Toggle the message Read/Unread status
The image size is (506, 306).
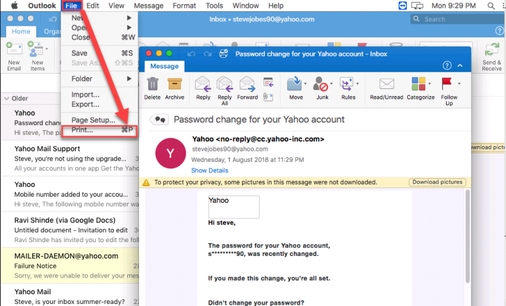[387, 84]
